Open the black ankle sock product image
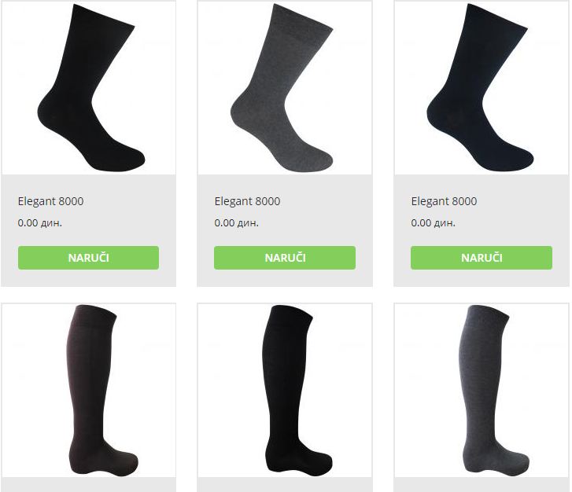This screenshot has width=572, height=492. [89, 87]
